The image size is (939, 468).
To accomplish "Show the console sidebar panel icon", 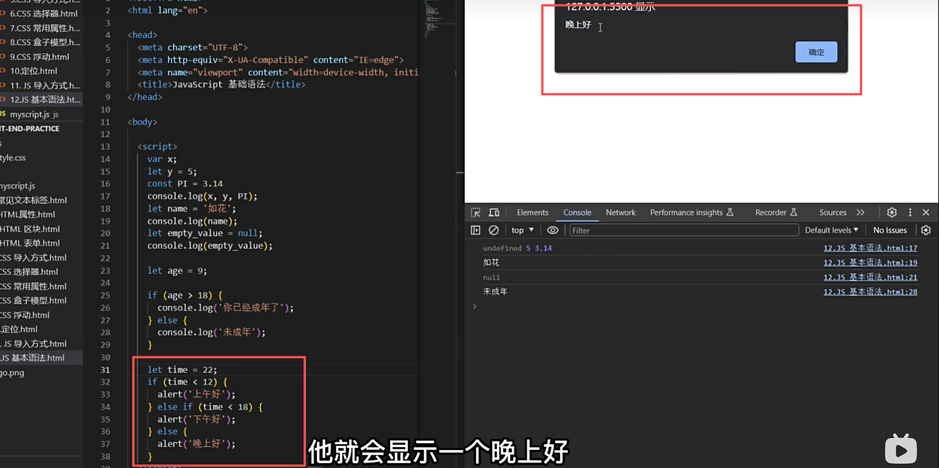I will click(475, 230).
